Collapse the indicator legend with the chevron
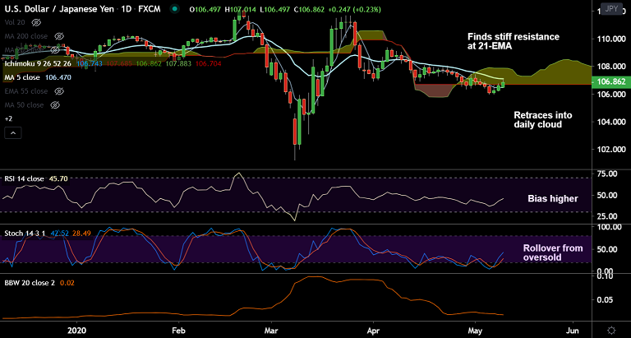The width and height of the screenshot is (631, 338). 13,132
